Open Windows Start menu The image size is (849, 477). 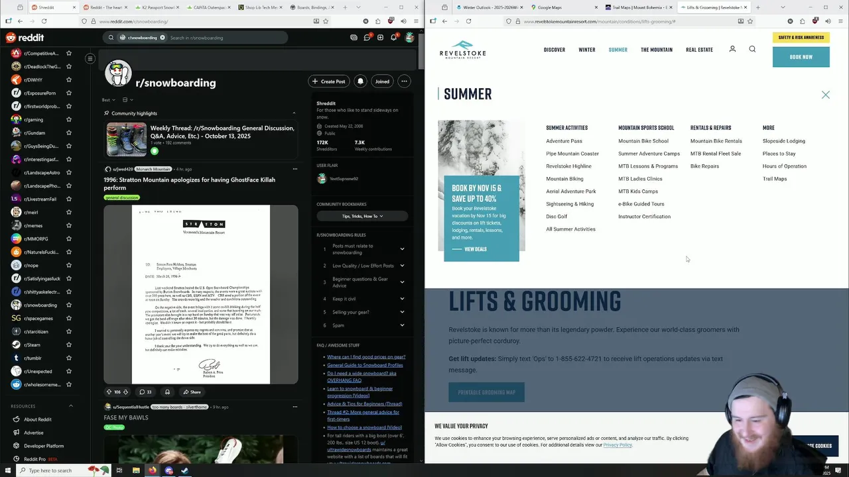pos(8,470)
